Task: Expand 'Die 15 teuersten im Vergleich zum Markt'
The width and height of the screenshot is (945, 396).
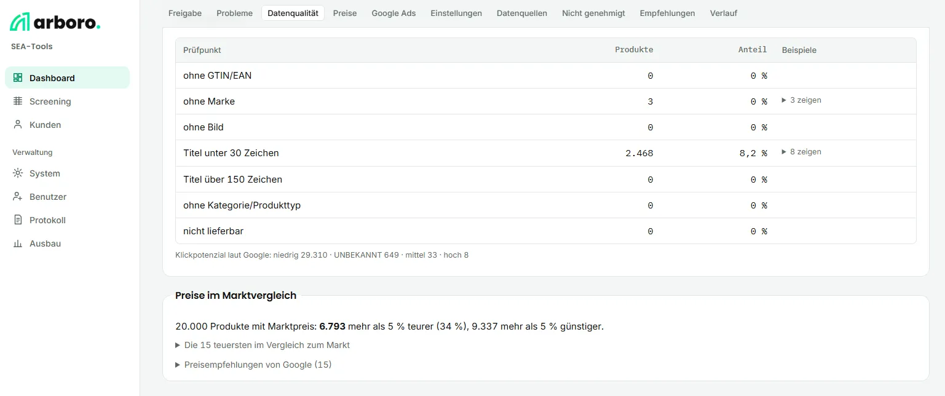Action: (263, 345)
